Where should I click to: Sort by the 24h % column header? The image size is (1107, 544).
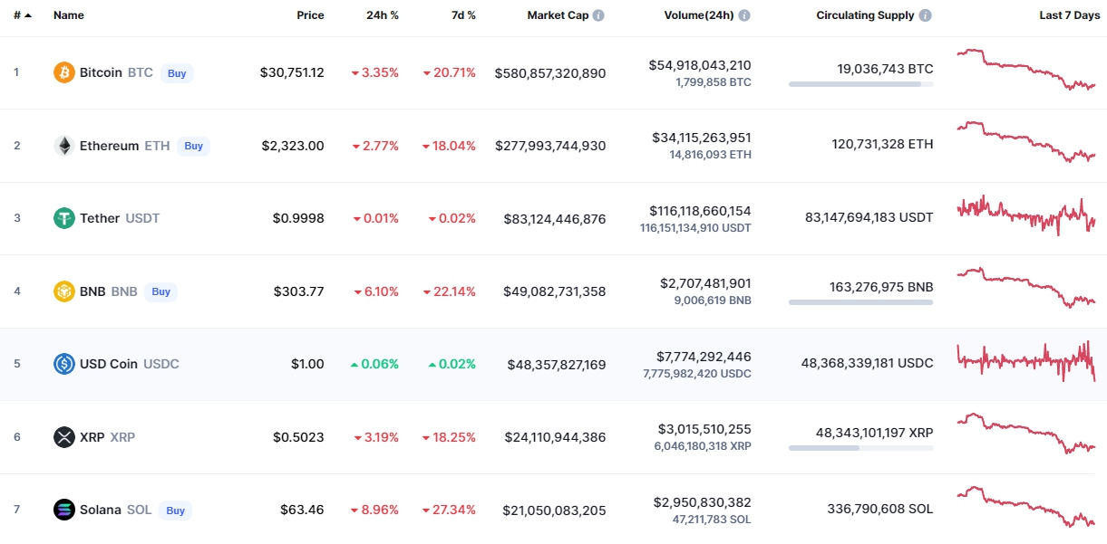click(x=383, y=15)
